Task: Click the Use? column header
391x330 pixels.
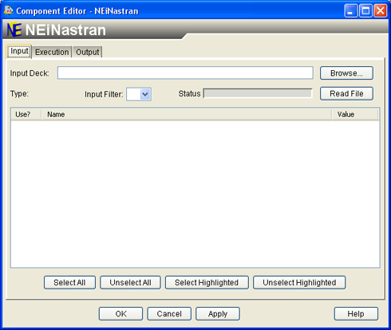Action: coord(26,114)
